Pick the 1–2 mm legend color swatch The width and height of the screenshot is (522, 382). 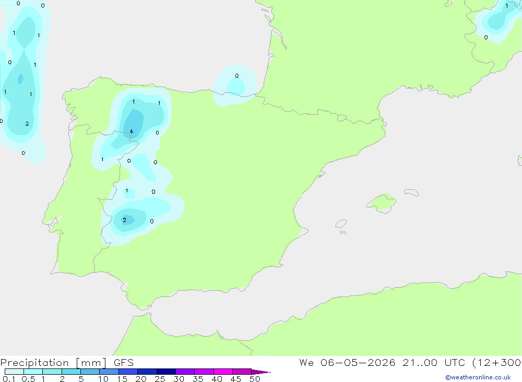click(x=52, y=372)
